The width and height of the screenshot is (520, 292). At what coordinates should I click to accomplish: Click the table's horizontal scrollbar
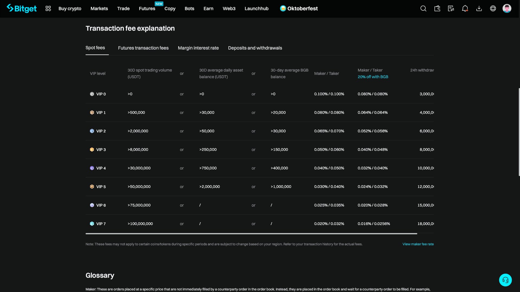(251, 234)
